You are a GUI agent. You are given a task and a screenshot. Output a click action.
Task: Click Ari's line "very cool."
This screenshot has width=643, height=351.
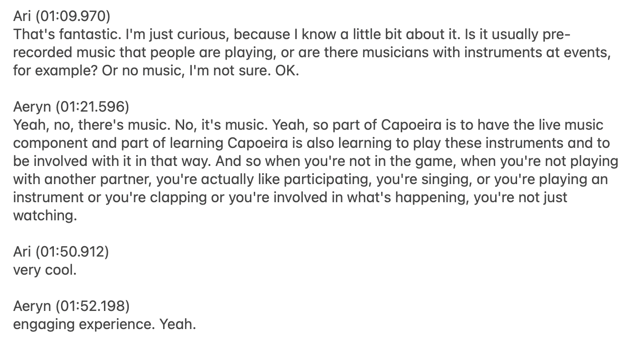click(45, 270)
